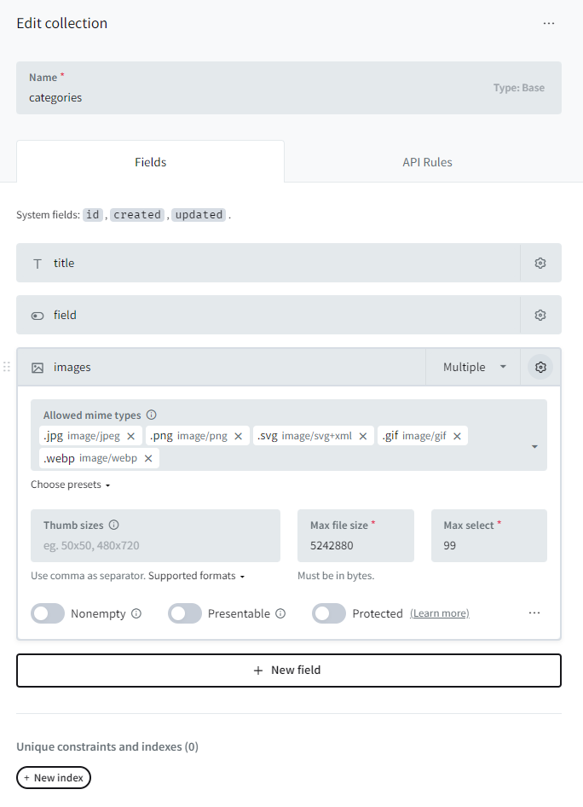The image size is (583, 807).
Task: Open the Learn more link
Action: click(x=439, y=613)
